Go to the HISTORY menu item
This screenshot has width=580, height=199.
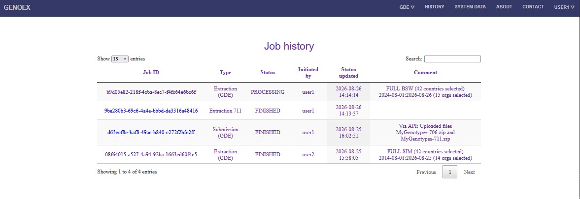tap(434, 7)
